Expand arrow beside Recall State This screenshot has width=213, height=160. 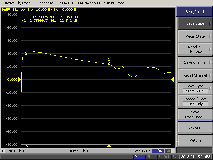(210, 36)
